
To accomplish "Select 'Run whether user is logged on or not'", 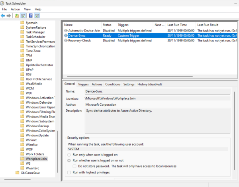I will pos(70,160).
